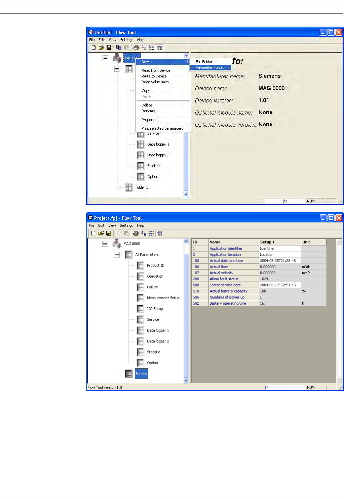Click the Failure folder table icon

coord(140,287)
